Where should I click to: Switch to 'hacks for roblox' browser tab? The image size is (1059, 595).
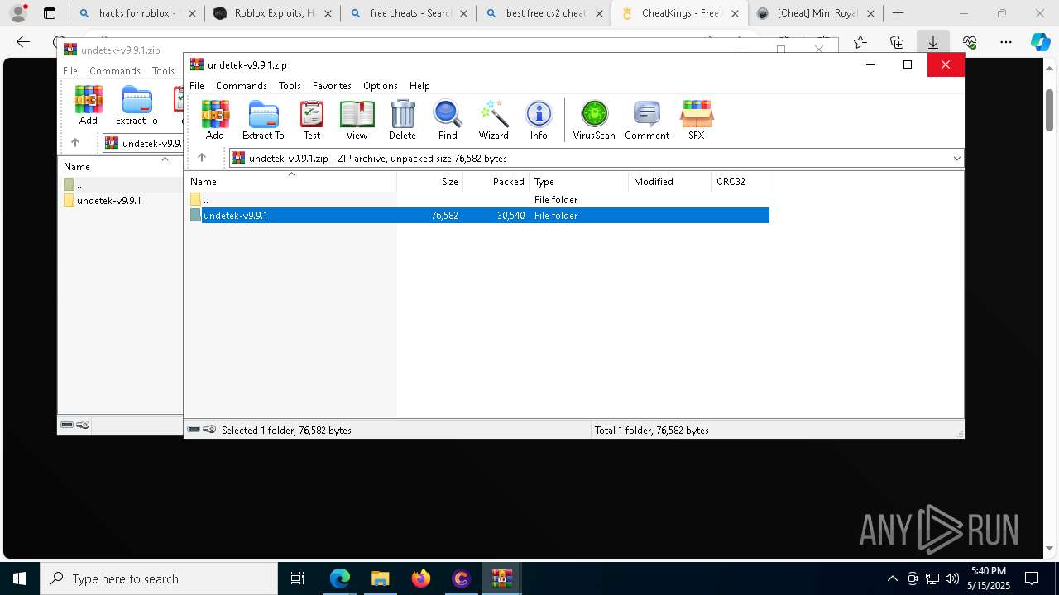pyautogui.click(x=137, y=13)
